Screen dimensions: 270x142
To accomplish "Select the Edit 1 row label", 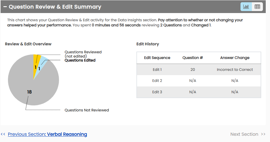I will [x=157, y=69].
